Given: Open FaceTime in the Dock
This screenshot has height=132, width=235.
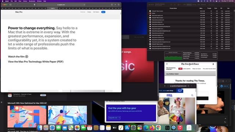Looking at the screenshot, I should click(x=83, y=128).
